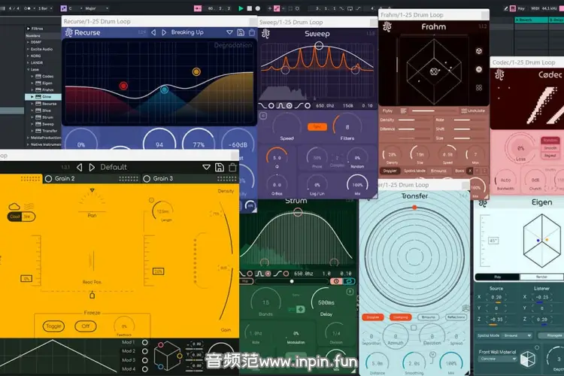Click the trash icon in yellow plugin header
The height and width of the screenshot is (376, 564).
[x=232, y=167]
